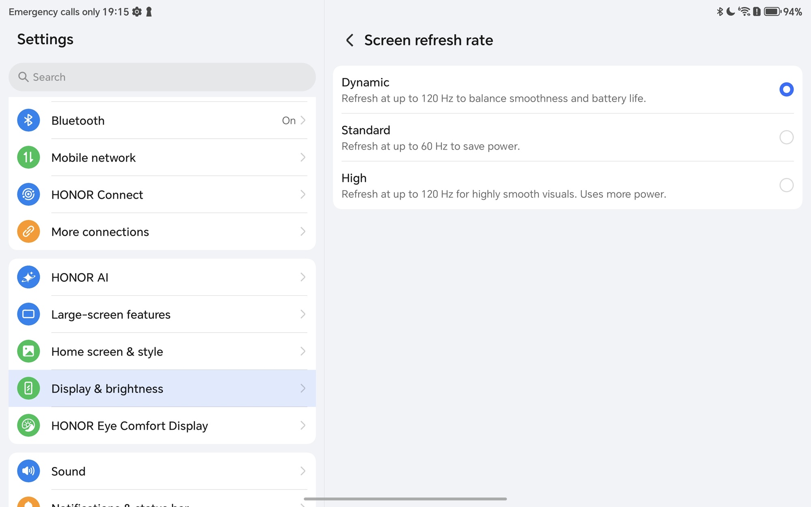This screenshot has width=811, height=507.
Task: Click the Mobile network arrows icon
Action: [x=28, y=157]
